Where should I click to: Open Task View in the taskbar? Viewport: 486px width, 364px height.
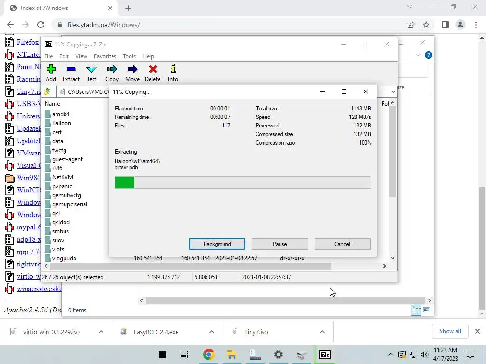pyautogui.click(x=185, y=355)
